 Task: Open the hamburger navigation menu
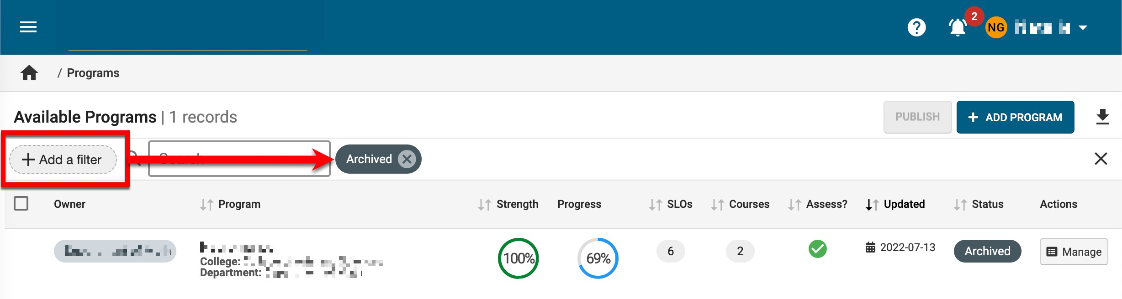click(28, 27)
